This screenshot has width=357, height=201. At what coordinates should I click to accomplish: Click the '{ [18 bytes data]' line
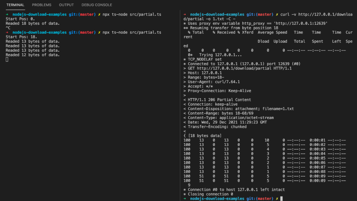click(202, 136)
